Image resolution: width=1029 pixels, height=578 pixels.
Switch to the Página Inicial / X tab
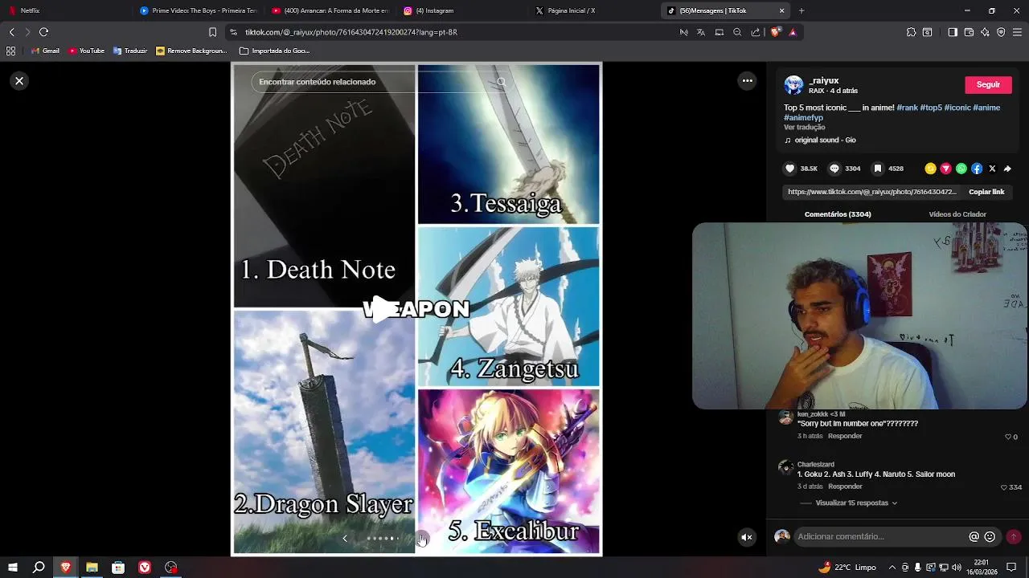click(595, 10)
